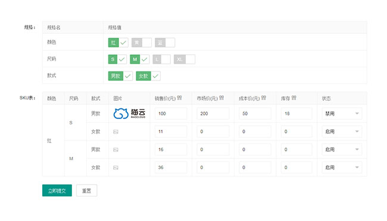
Task: Focus stock field in M 女款 row
Action: click(x=297, y=167)
